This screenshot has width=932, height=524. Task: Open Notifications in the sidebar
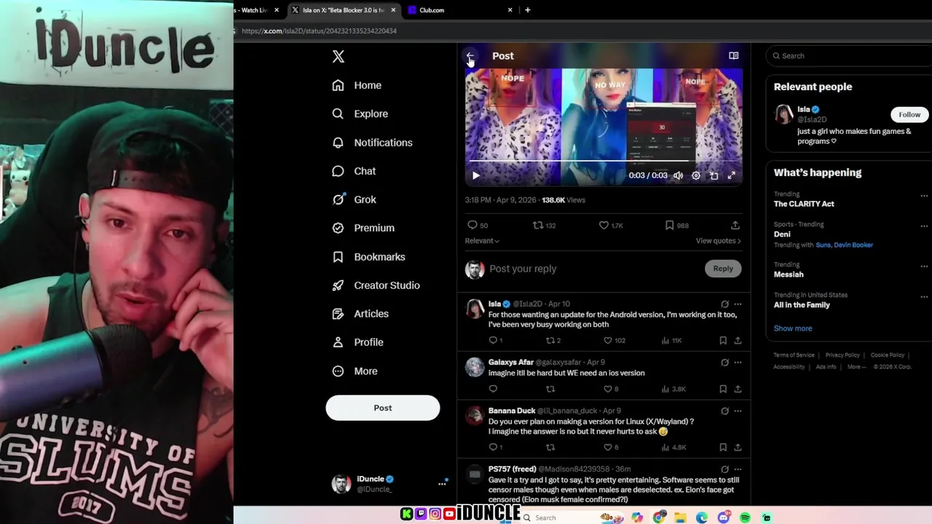click(372, 143)
